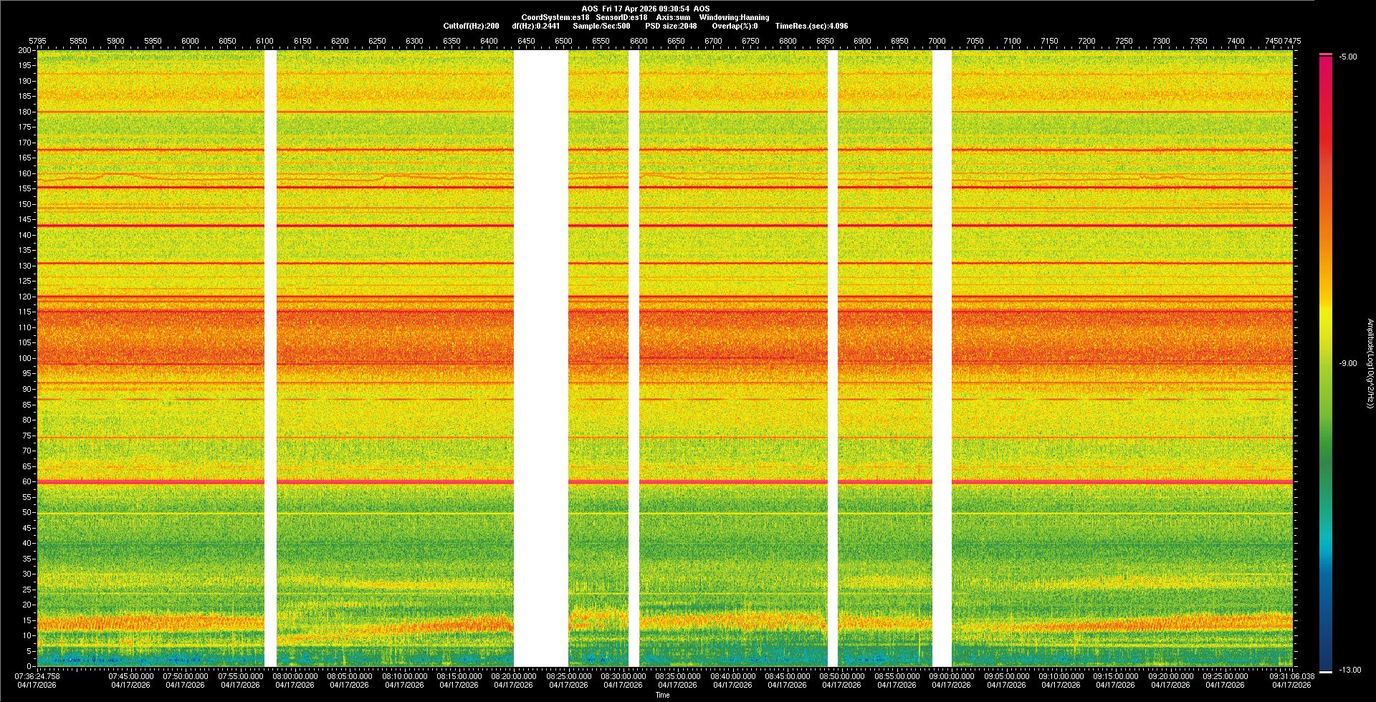Viewport: 1376px width, 702px height.
Task: Click the Windowing:Hanning header text
Action: pos(734,17)
